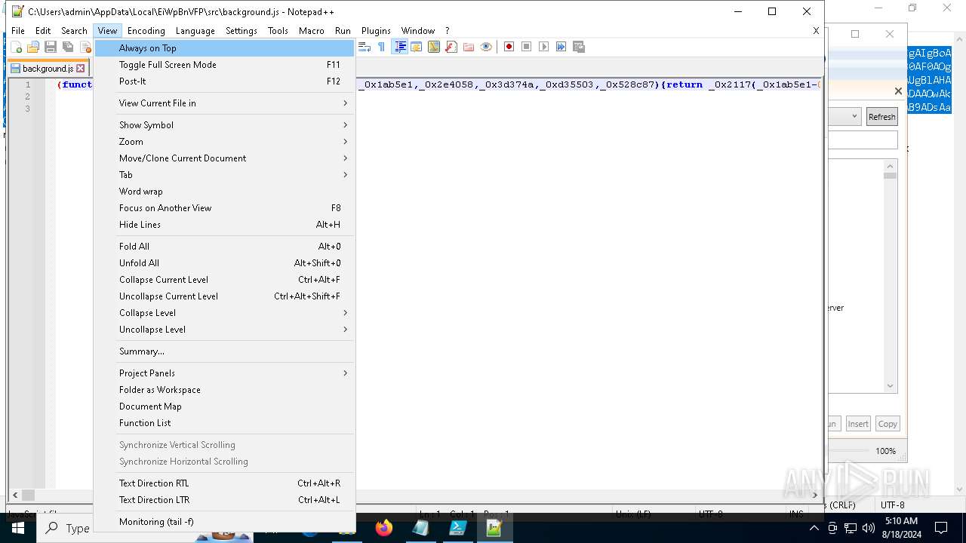Viewport: 966px width, 543px height.
Task: Click scroll-right arrow of horizontal scrollbar
Action: (x=815, y=495)
